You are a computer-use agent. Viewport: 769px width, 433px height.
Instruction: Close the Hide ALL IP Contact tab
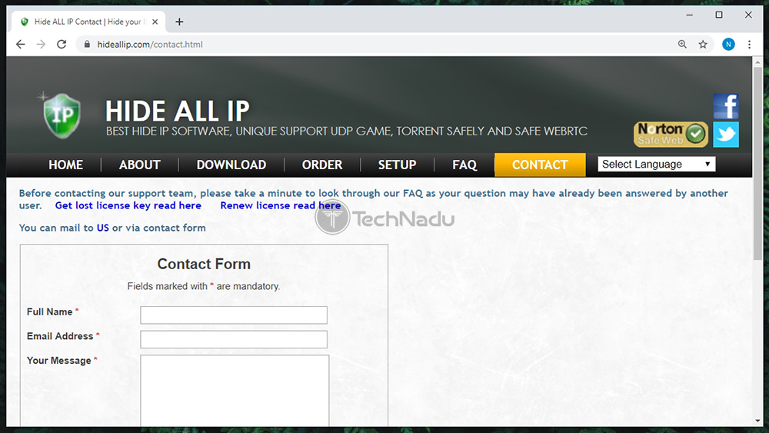tap(155, 22)
